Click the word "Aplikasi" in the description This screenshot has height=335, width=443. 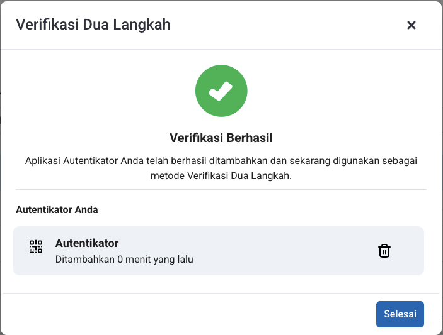coord(43,160)
